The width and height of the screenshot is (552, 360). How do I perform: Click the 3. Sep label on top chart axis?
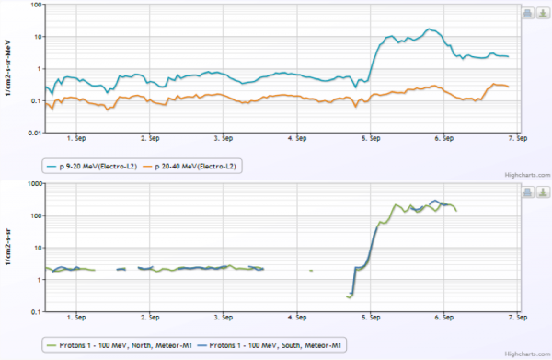pyautogui.click(x=224, y=138)
